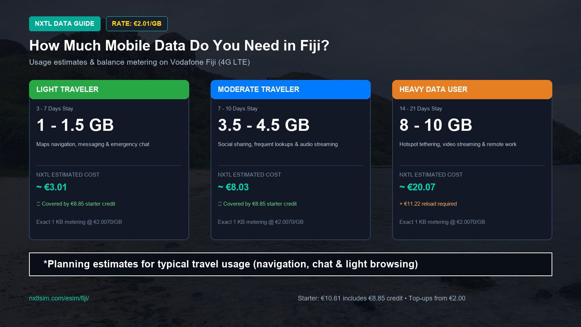
Task: Click the "~ €20.07" estimated cost
Action: coord(417,187)
